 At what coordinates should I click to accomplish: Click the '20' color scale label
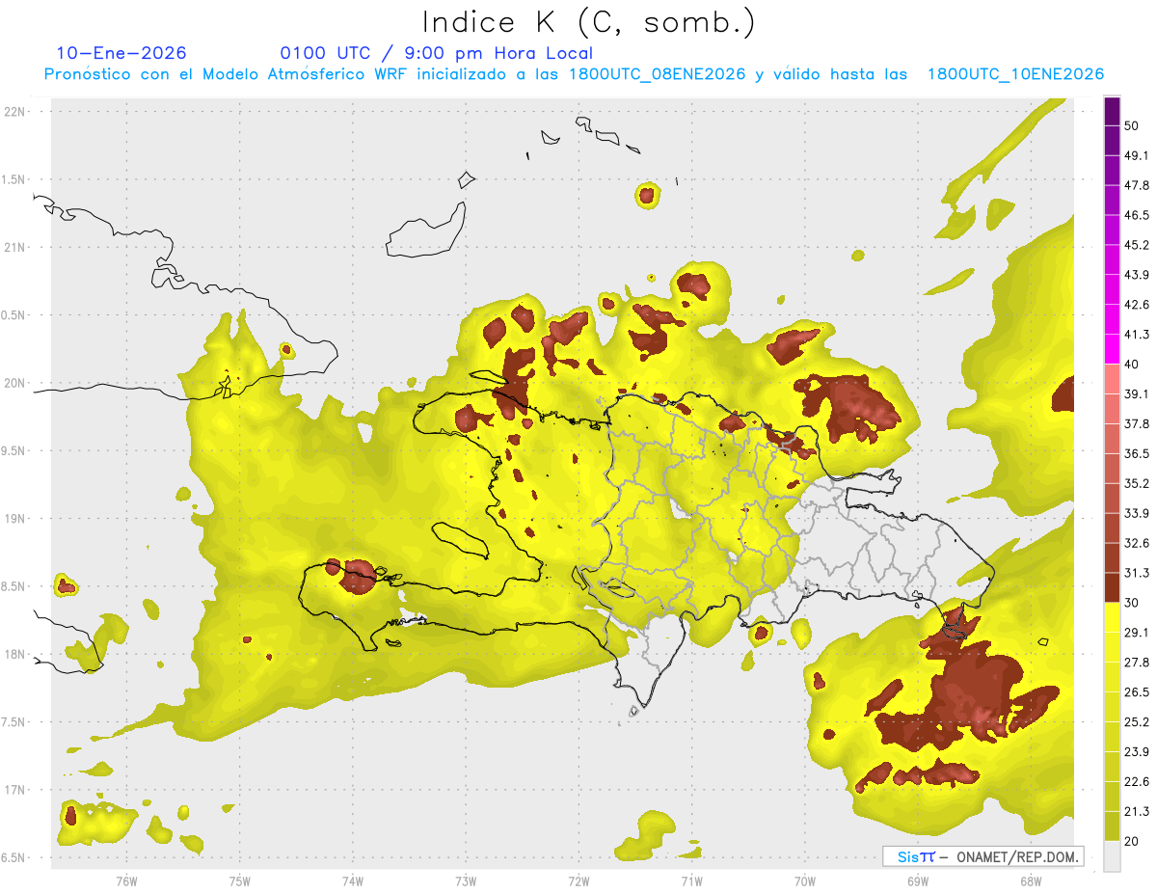pos(1132,841)
